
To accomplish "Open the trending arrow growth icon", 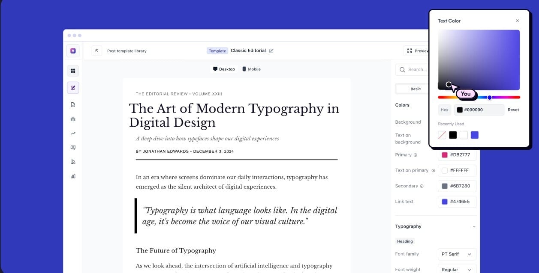I will coord(73,133).
